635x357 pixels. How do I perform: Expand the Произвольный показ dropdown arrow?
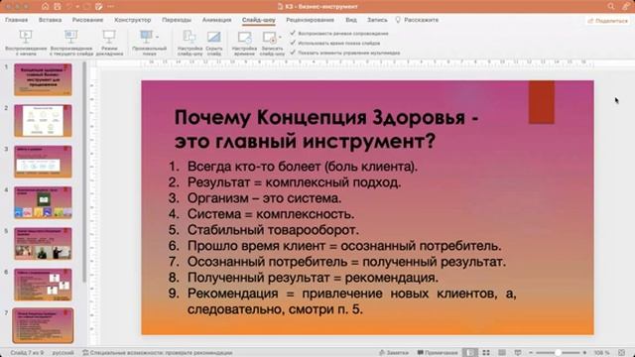point(157,37)
